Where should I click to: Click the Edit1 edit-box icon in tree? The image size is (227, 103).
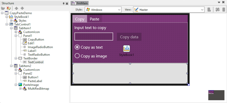tap(25, 43)
